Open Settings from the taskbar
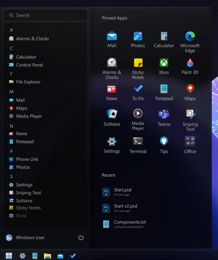 [22, 256]
